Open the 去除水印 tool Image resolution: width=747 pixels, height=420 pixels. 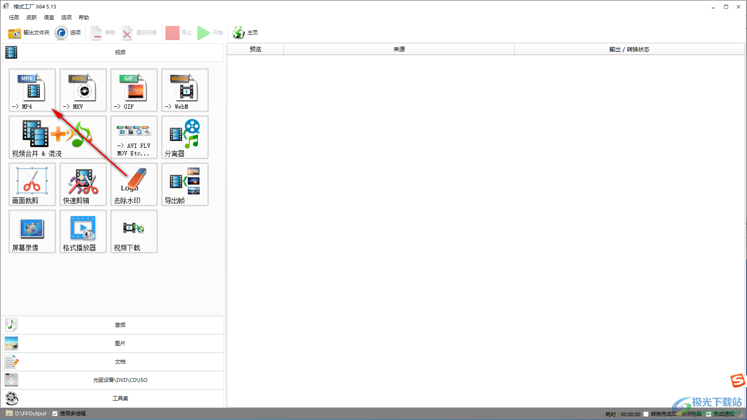(x=134, y=184)
